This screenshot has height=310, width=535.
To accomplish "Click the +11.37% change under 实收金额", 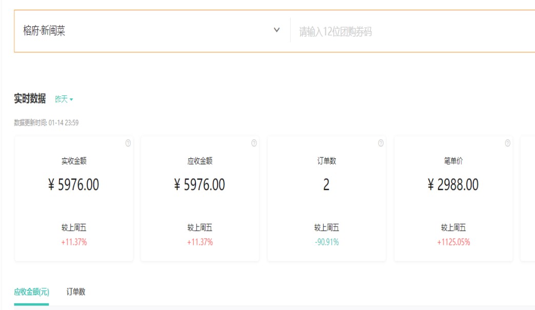I will [x=74, y=242].
